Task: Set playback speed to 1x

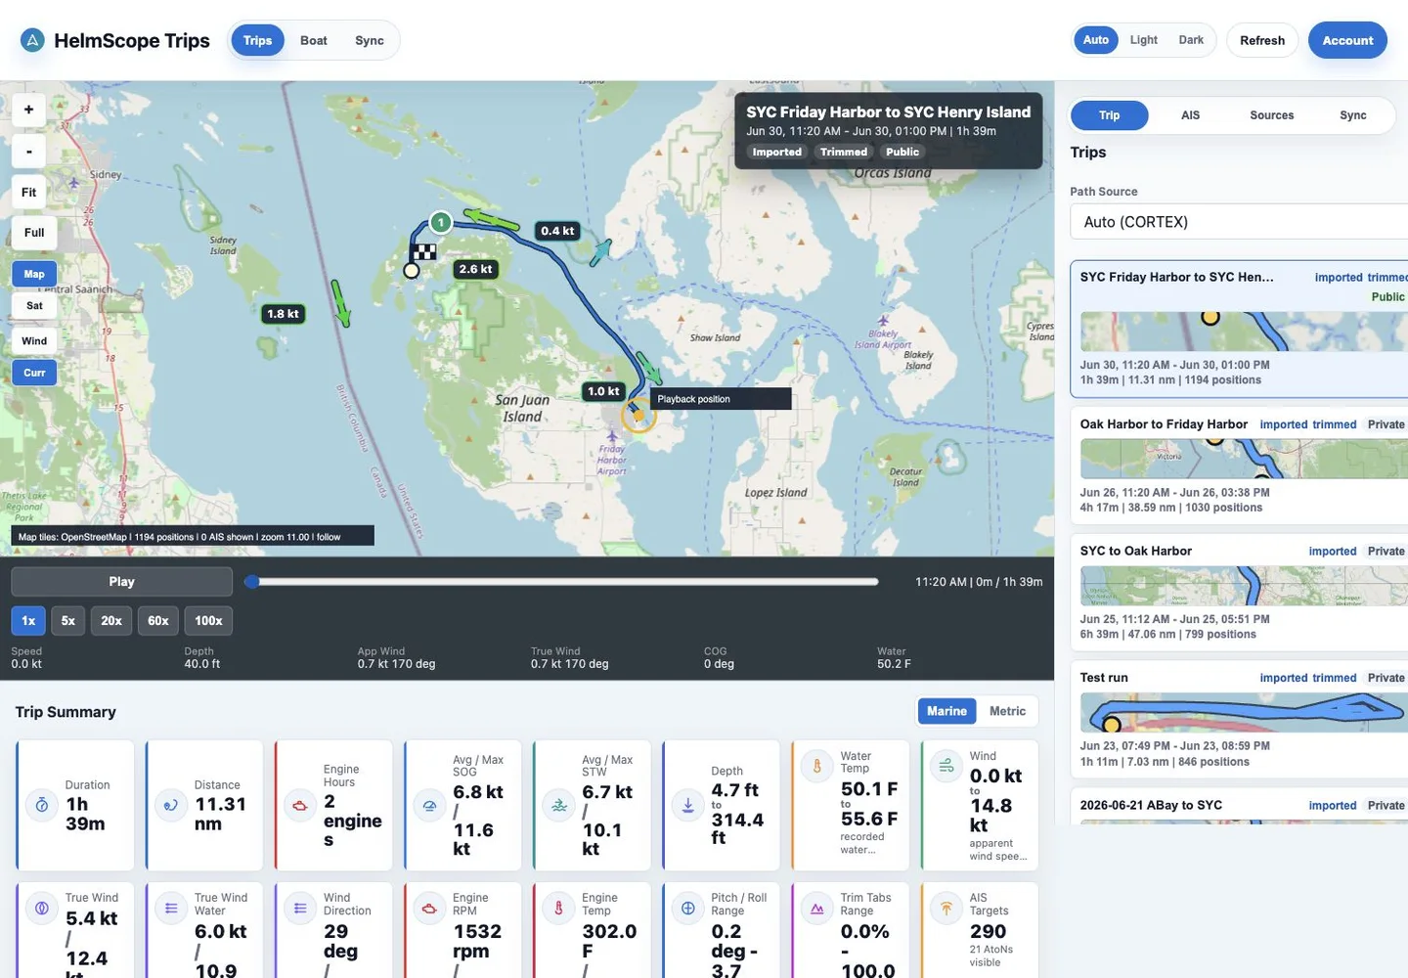Action: click(x=28, y=620)
